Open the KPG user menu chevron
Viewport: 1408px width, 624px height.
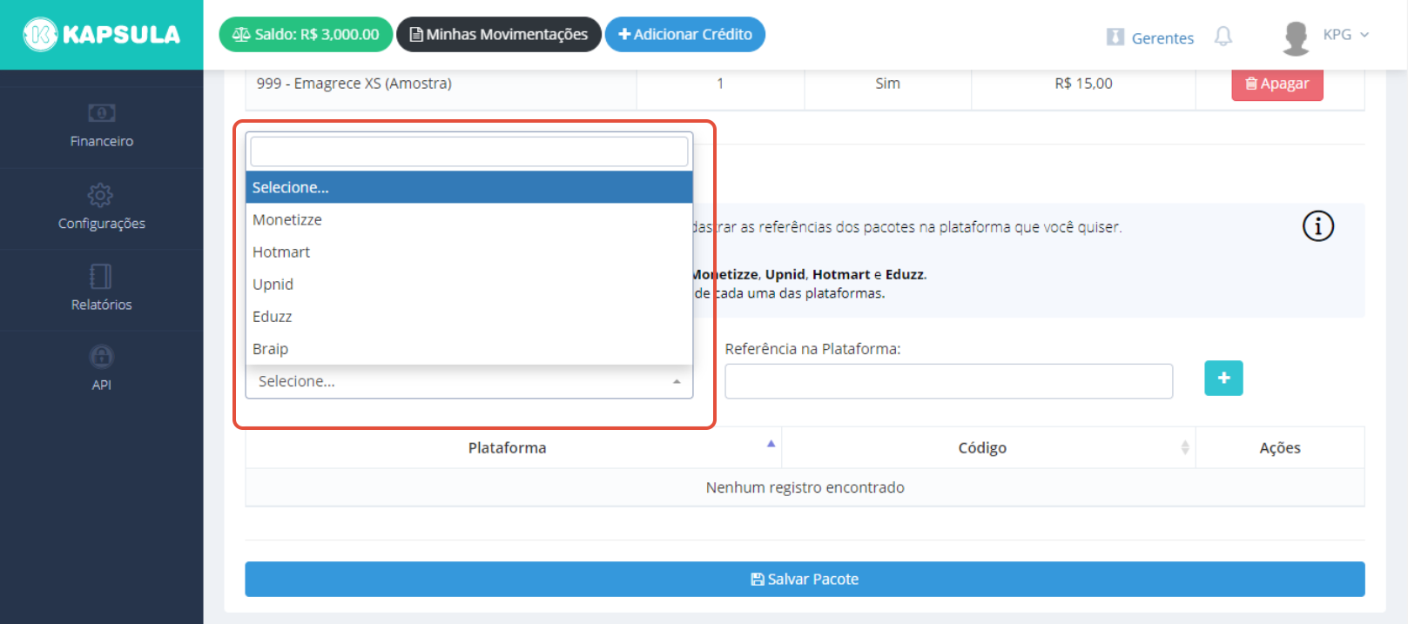point(1364,35)
